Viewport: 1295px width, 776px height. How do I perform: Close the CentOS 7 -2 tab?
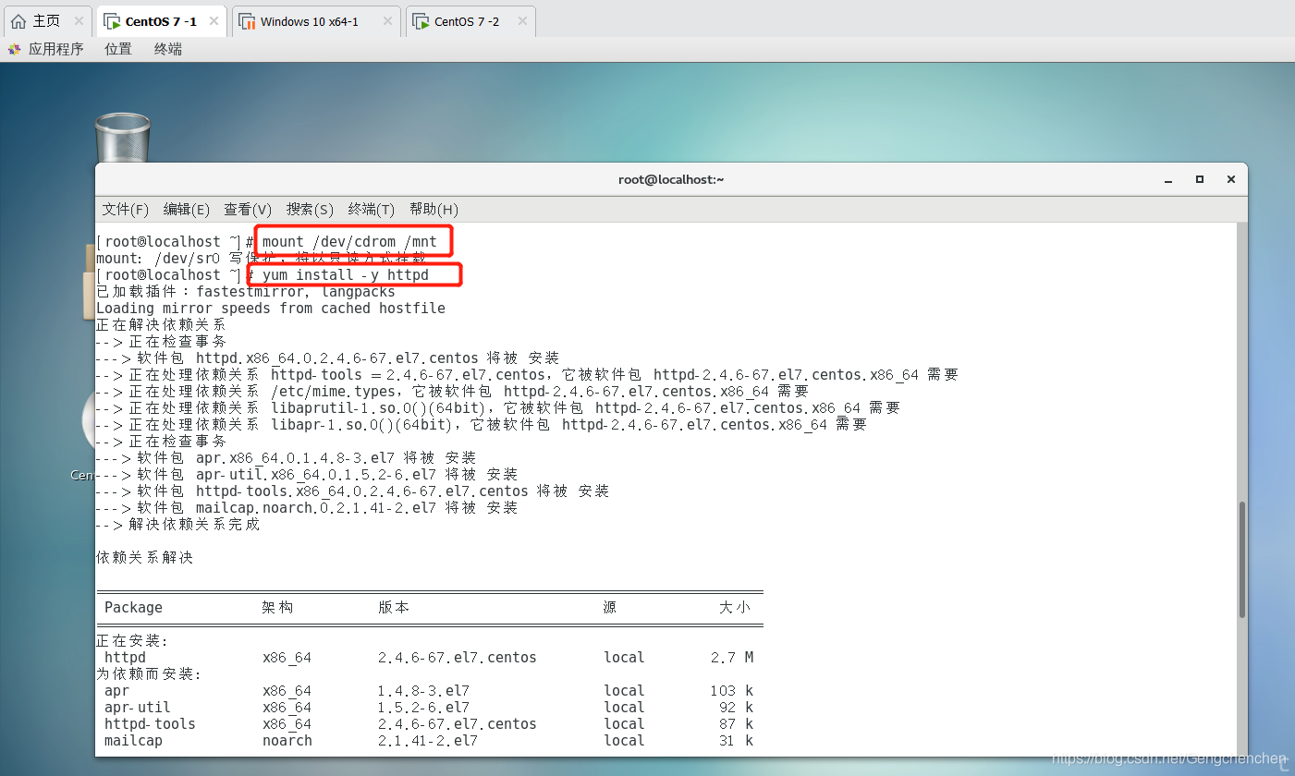tap(522, 21)
